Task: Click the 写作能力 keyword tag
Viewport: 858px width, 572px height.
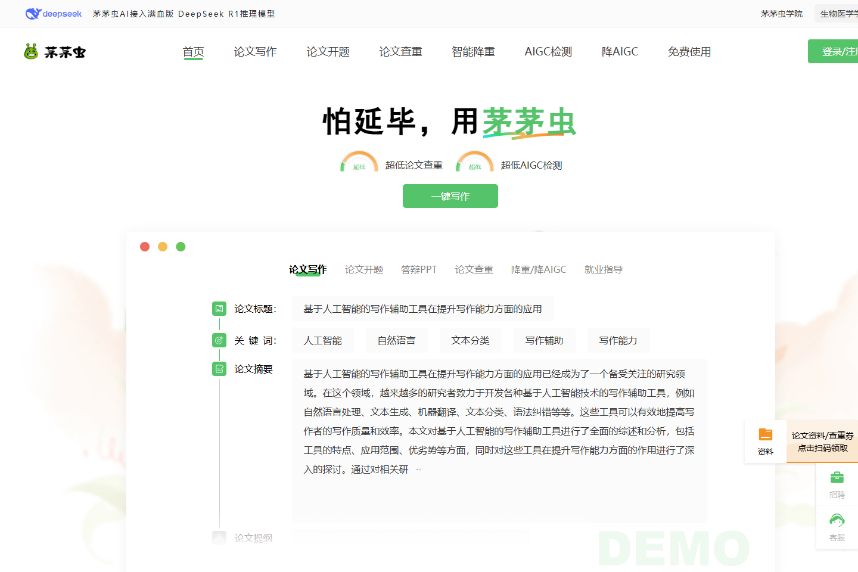Action: pos(618,340)
